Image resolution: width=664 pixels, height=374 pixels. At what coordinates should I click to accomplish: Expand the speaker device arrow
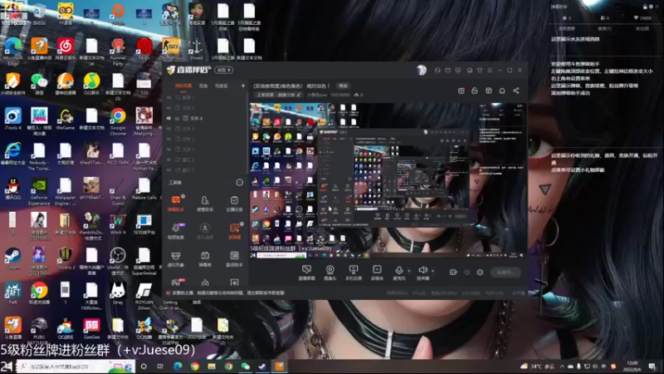pos(432,271)
